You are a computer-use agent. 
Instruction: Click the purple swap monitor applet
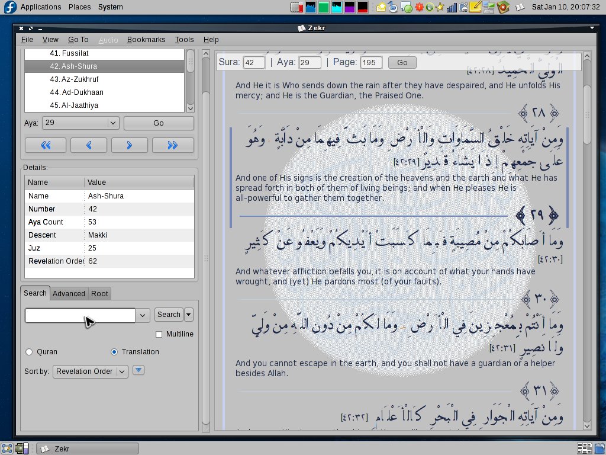click(x=350, y=7)
